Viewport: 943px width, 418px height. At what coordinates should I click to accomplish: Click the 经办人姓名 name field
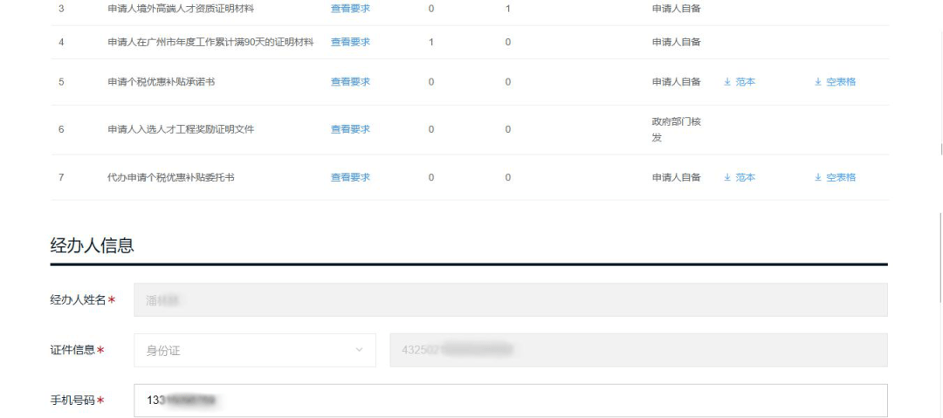click(510, 300)
